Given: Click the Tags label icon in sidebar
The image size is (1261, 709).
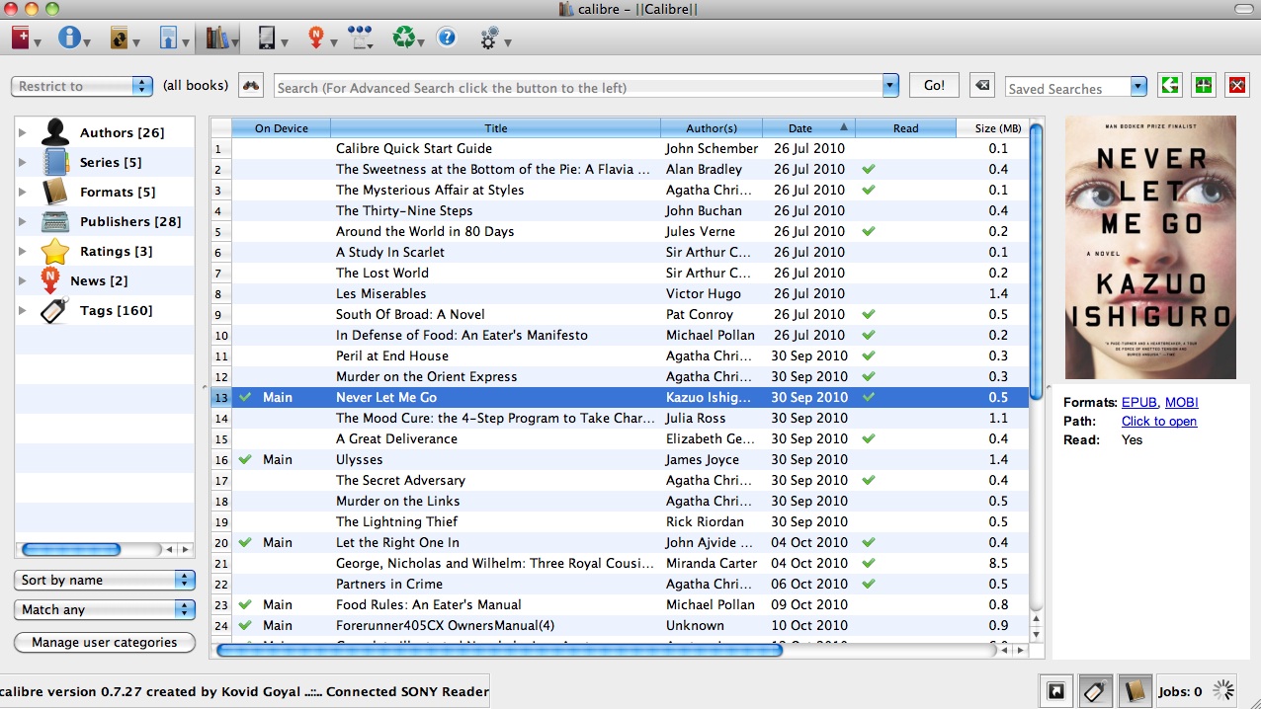Looking at the screenshot, I should [55, 310].
